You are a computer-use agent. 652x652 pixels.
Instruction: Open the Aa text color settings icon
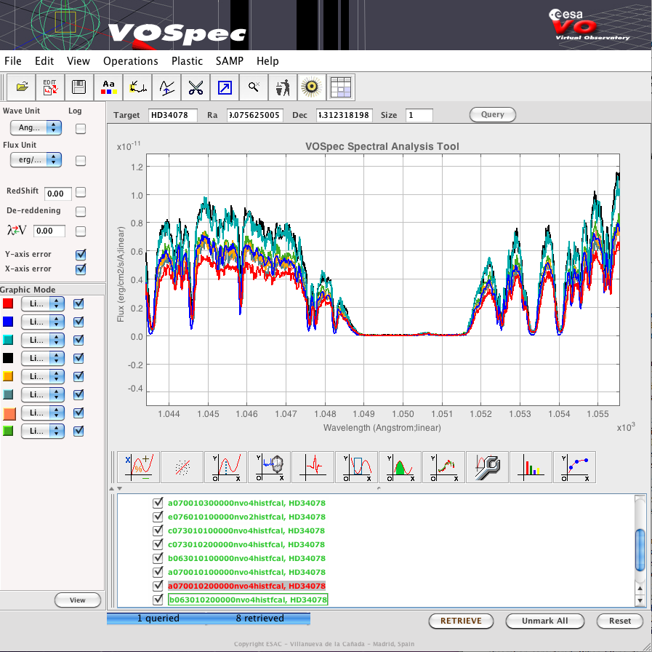(x=108, y=87)
